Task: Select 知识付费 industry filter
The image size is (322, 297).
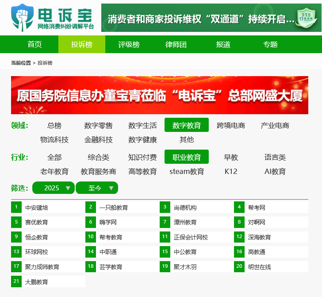Action: 142,157
